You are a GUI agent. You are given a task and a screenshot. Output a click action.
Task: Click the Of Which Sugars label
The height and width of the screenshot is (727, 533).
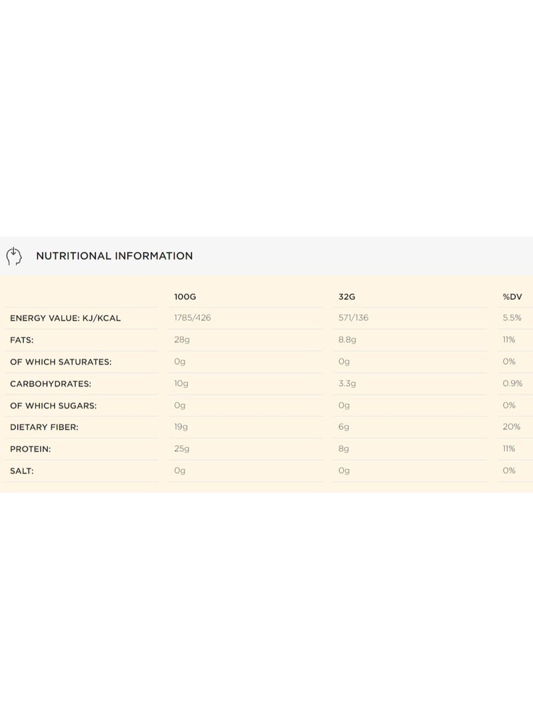tap(53, 405)
